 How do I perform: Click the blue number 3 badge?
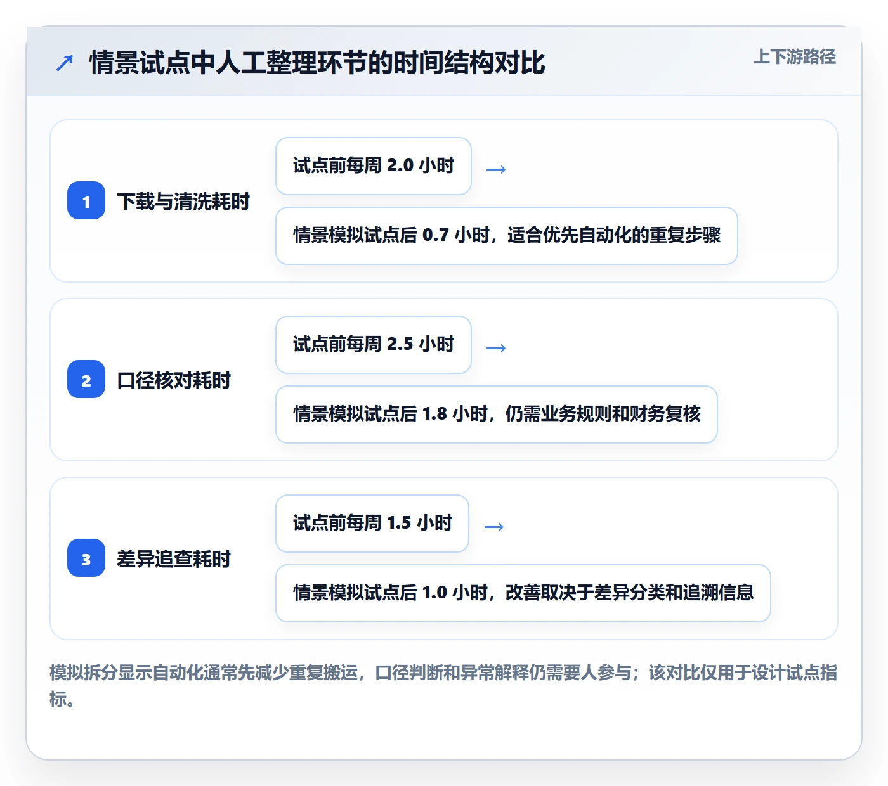[86, 558]
